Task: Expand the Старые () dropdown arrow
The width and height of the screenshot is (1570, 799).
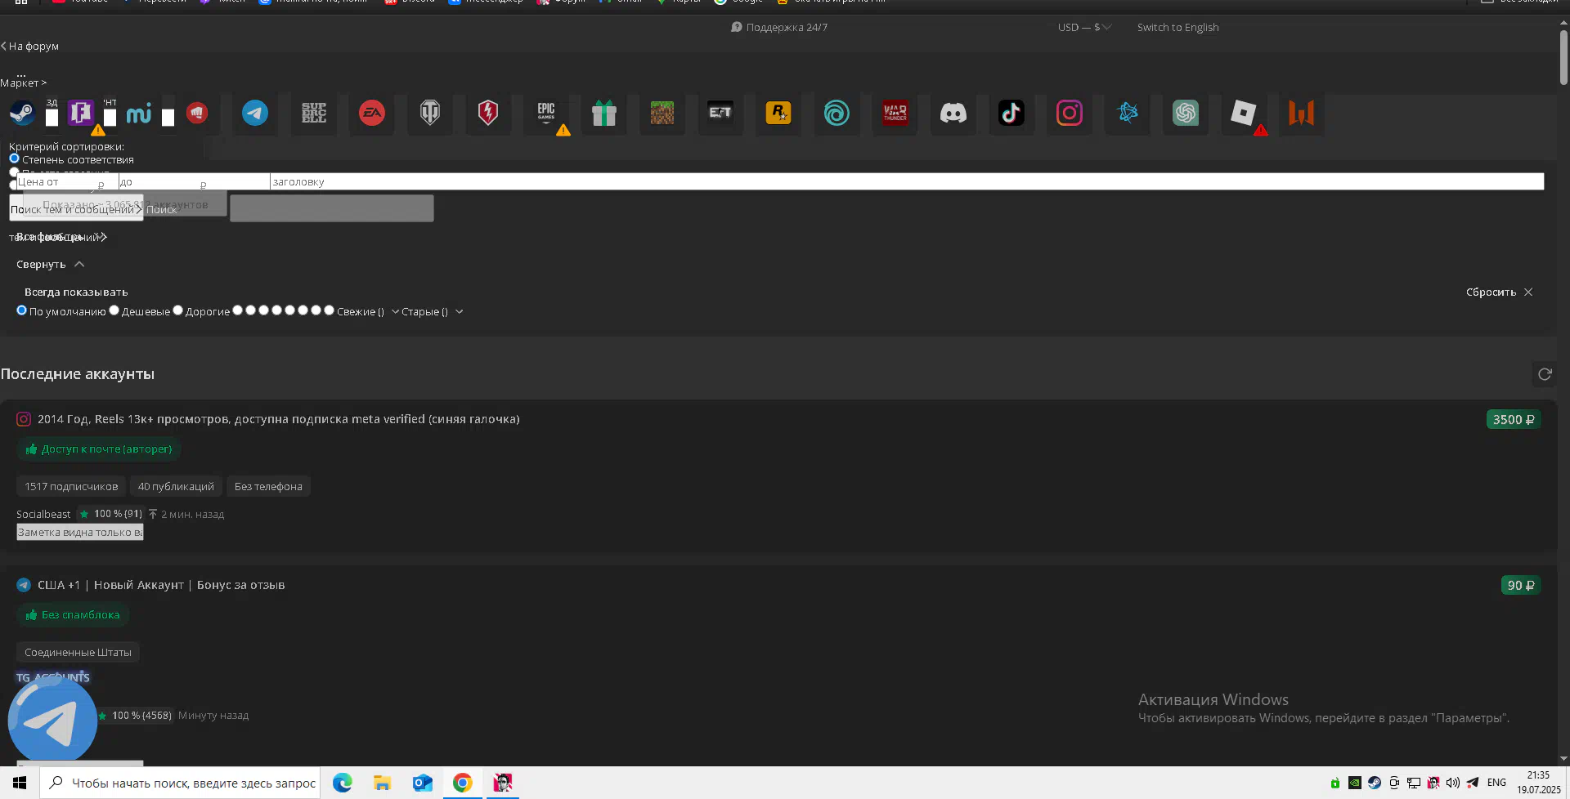Action: (x=460, y=311)
